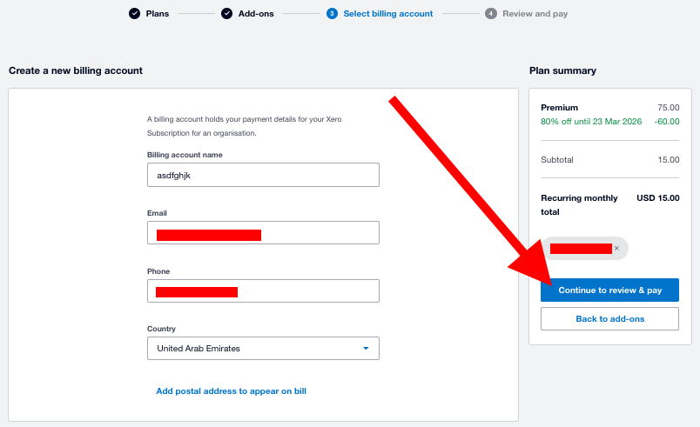This screenshot has height=427, width=700.
Task: Click the step 3 number circle
Action: tap(332, 14)
